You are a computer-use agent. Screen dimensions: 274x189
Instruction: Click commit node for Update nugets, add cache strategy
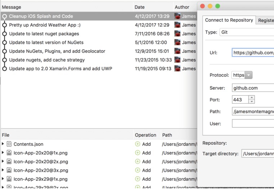pyautogui.click(x=4, y=60)
